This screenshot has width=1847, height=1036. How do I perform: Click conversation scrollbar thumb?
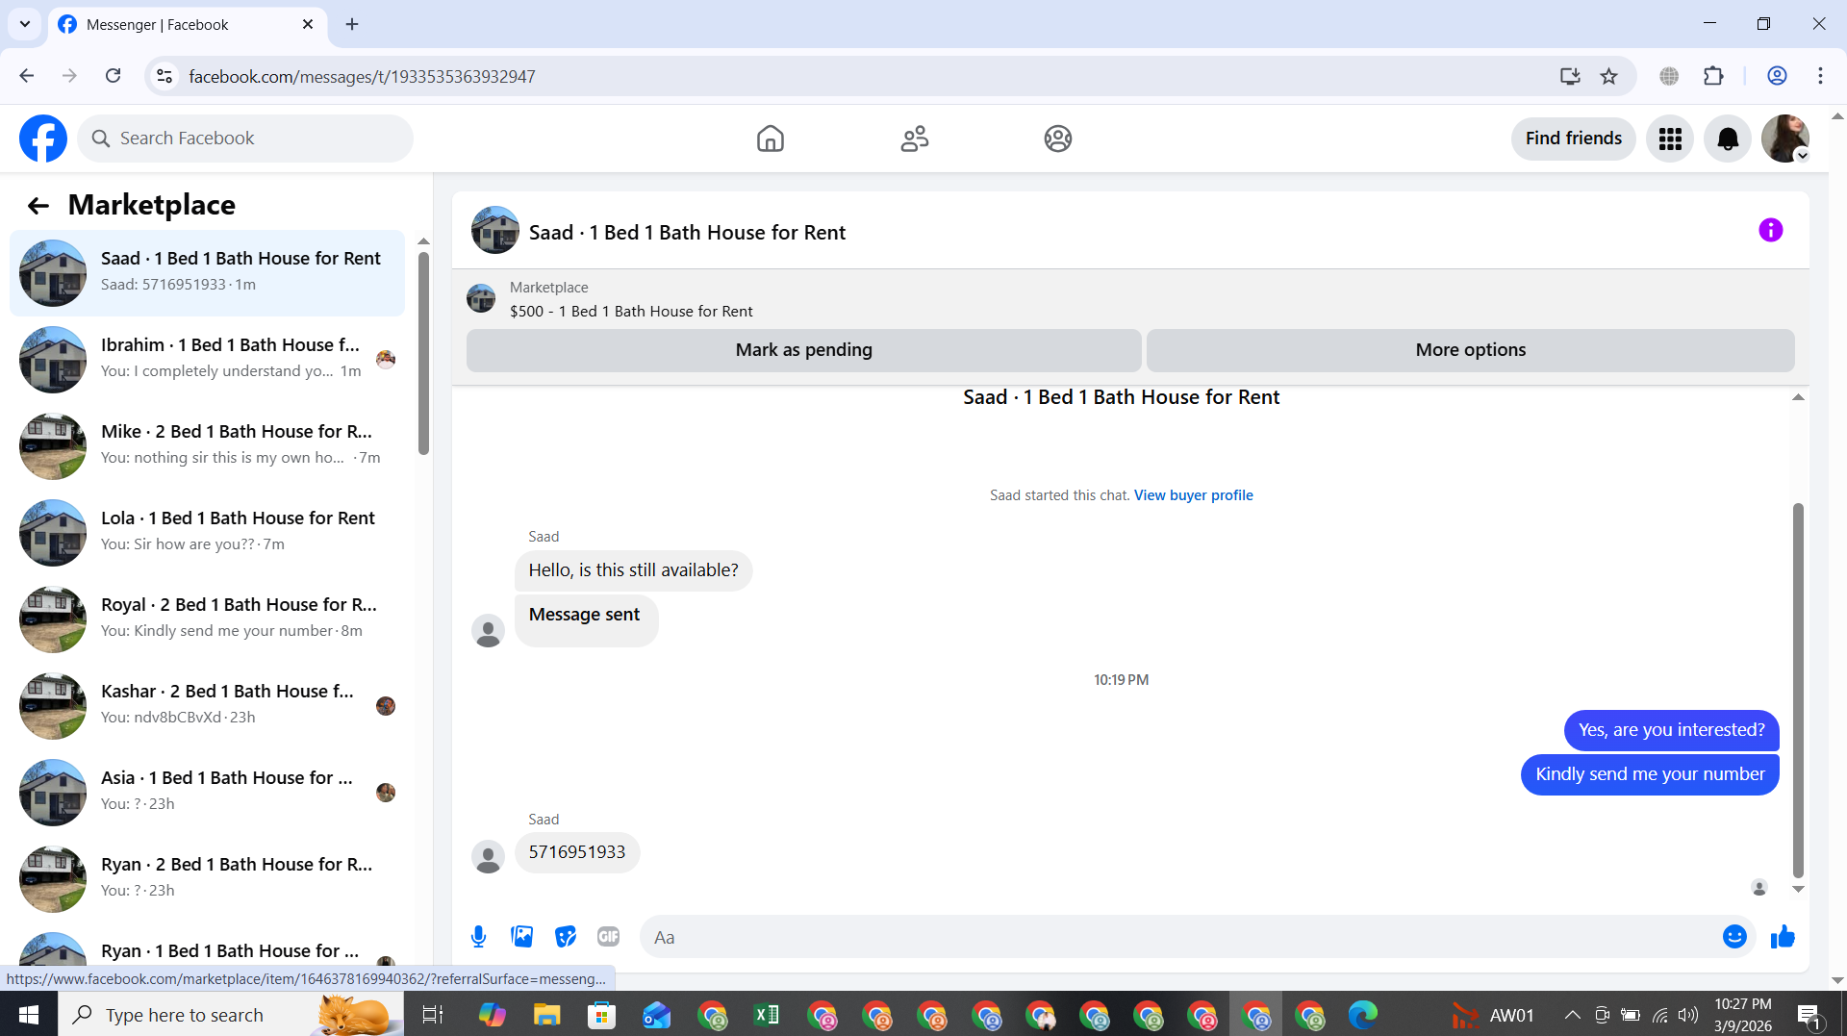pyautogui.click(x=1798, y=690)
